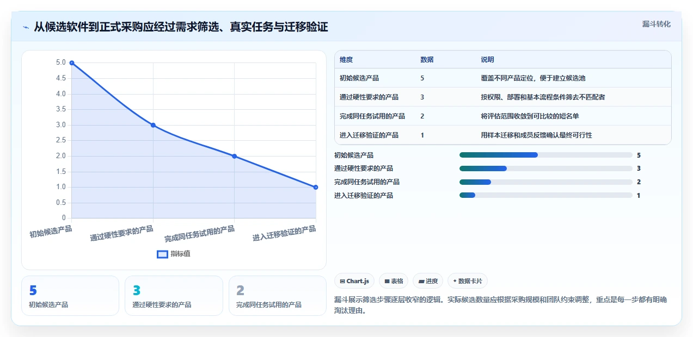693x337 pixels.
Task: Toggle the 指标值 legend swatch
Action: coord(162,254)
